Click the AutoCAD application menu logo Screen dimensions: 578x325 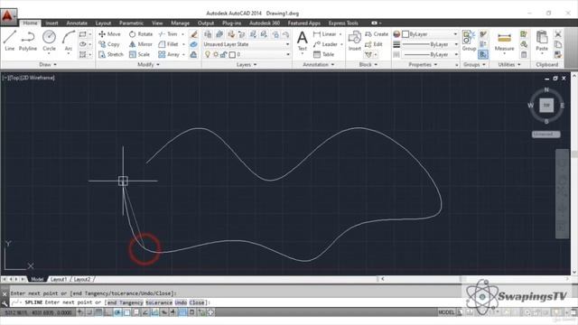8,16
